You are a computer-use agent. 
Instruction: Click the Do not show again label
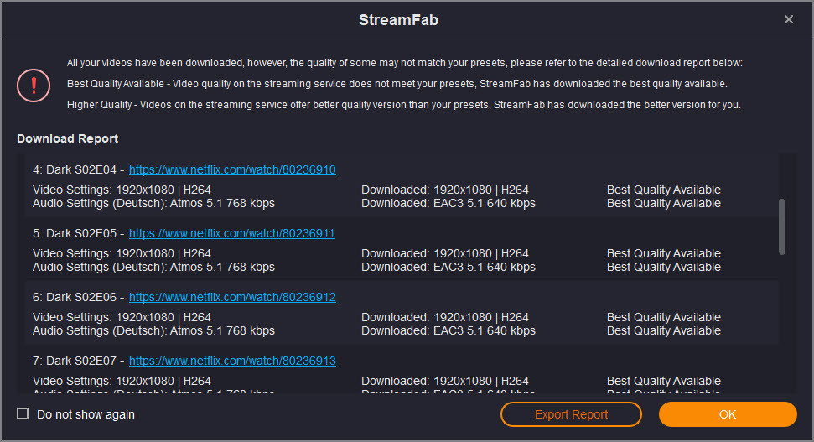(x=86, y=414)
